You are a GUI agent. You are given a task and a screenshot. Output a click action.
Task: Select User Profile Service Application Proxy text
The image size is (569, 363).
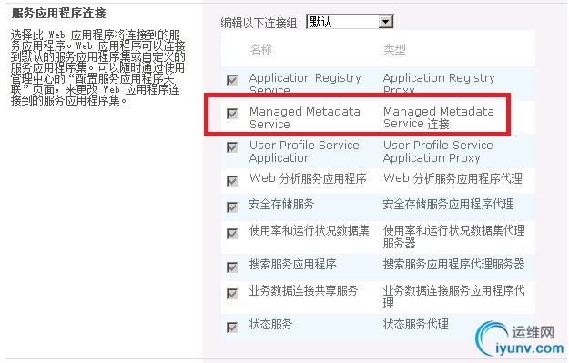pyautogui.click(x=438, y=152)
